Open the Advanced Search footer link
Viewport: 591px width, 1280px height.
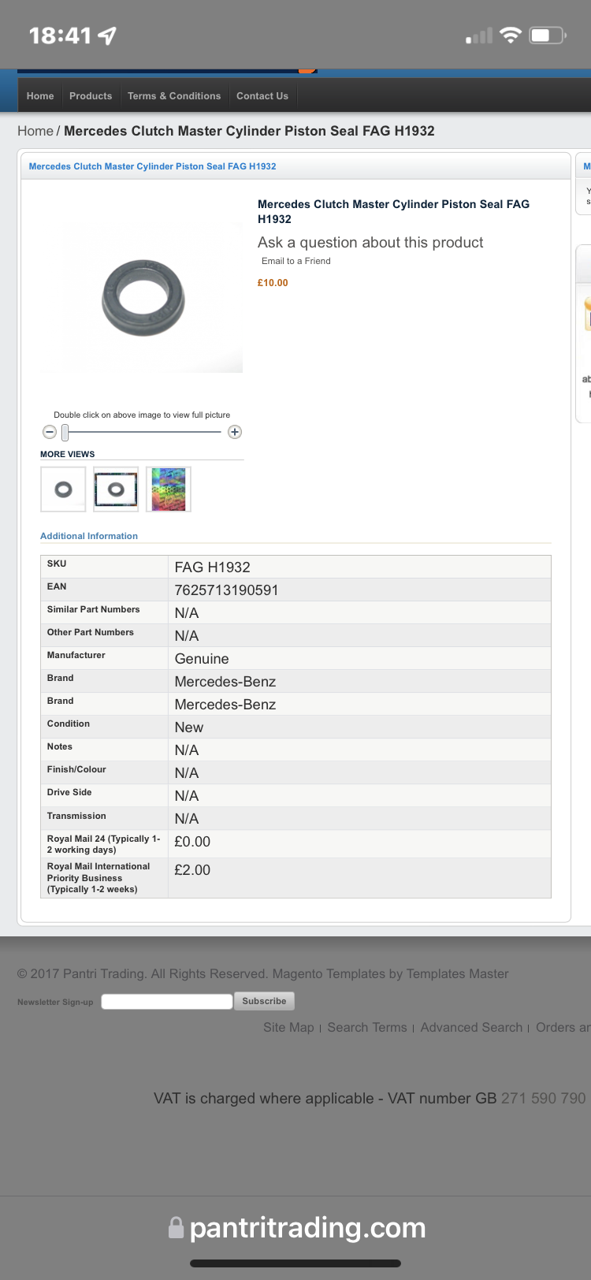471,1028
